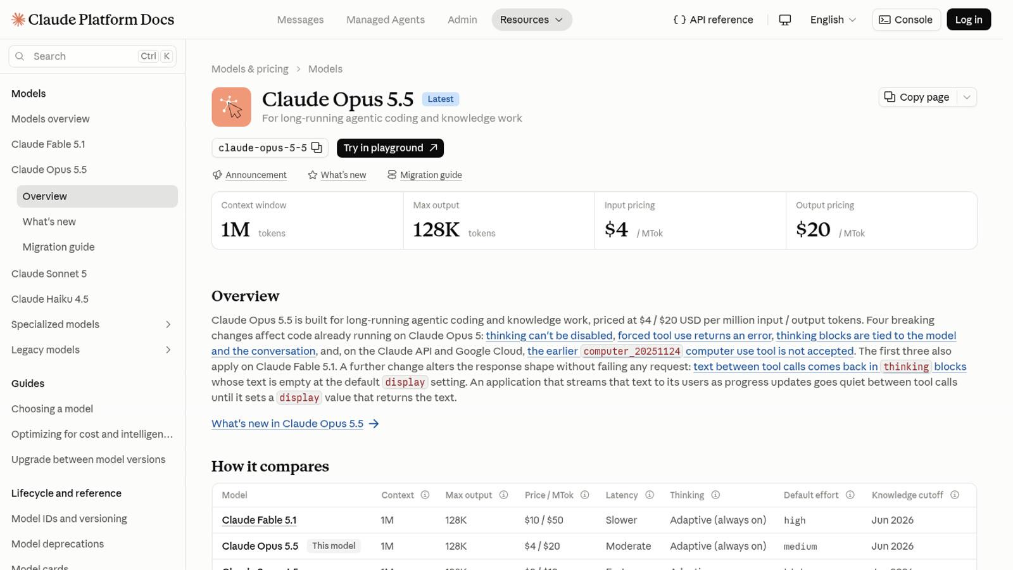
Task: Open Claude Sonnet 5 in sidebar
Action: 49,274
